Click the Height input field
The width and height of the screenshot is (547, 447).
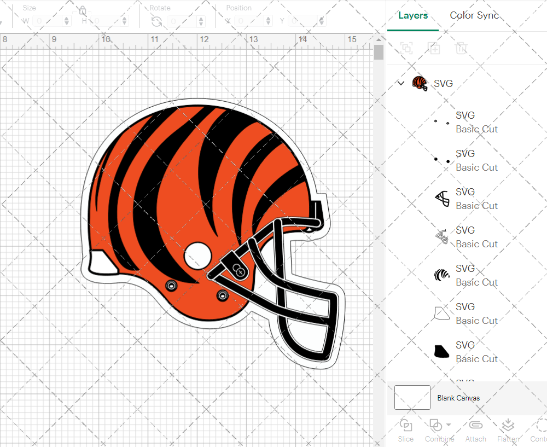106,21
